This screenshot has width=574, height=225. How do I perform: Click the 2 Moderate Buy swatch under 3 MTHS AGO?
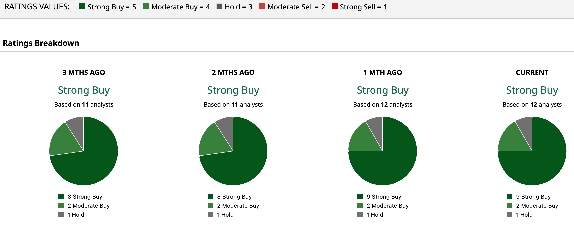[x=61, y=205]
